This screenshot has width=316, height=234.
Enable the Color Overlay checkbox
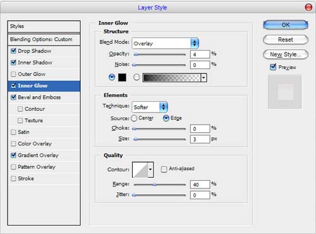tap(13, 144)
